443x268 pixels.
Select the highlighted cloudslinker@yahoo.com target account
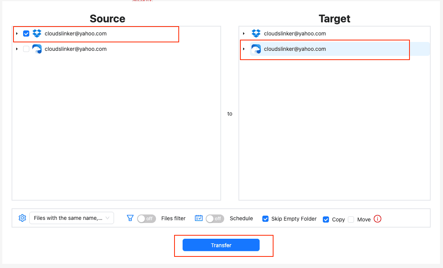click(x=295, y=49)
